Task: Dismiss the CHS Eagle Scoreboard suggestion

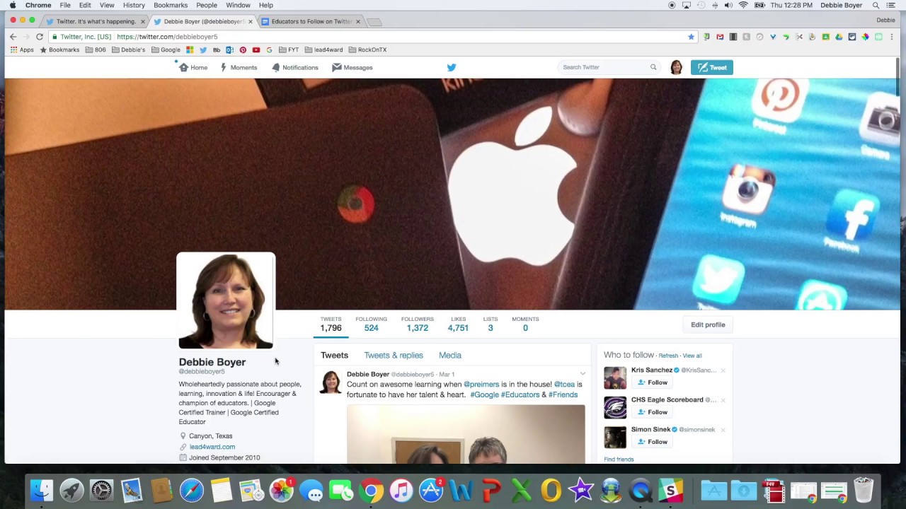Action: point(723,400)
